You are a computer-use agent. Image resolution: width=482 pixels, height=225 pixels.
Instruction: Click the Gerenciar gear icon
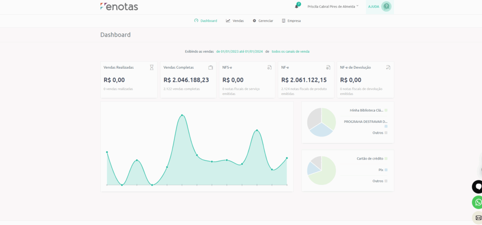pyautogui.click(x=254, y=21)
